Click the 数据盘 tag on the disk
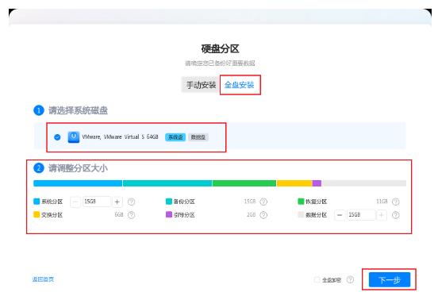Screen dimensions: 438x296 (x=198, y=137)
